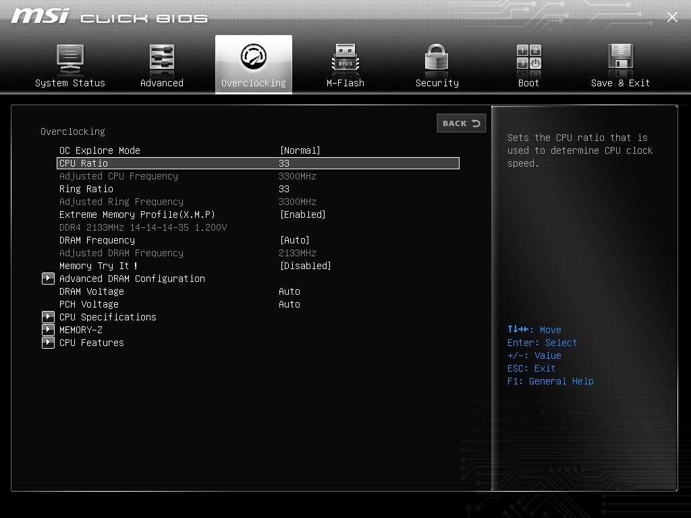691x518 pixels.
Task: Change OC Explore Mode [Normal] value
Action: (300, 150)
